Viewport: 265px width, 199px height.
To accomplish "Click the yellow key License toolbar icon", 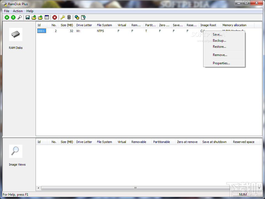I will [x=63, y=17].
